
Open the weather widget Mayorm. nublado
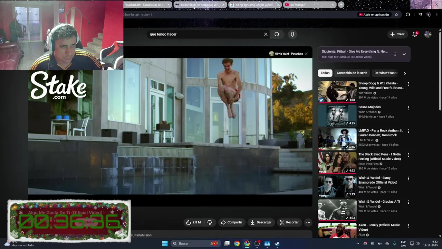[19, 243]
